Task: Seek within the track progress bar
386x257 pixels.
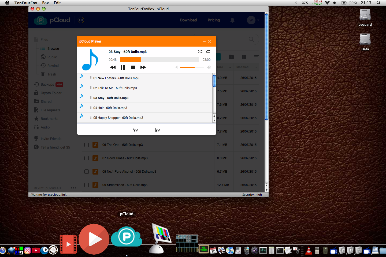Action: [x=159, y=59]
